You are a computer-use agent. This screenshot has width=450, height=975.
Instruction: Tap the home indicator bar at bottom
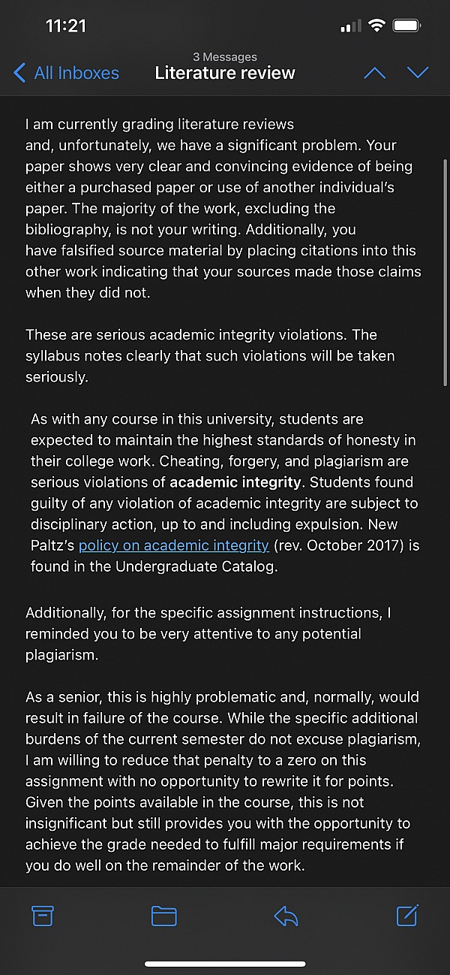(x=225, y=964)
